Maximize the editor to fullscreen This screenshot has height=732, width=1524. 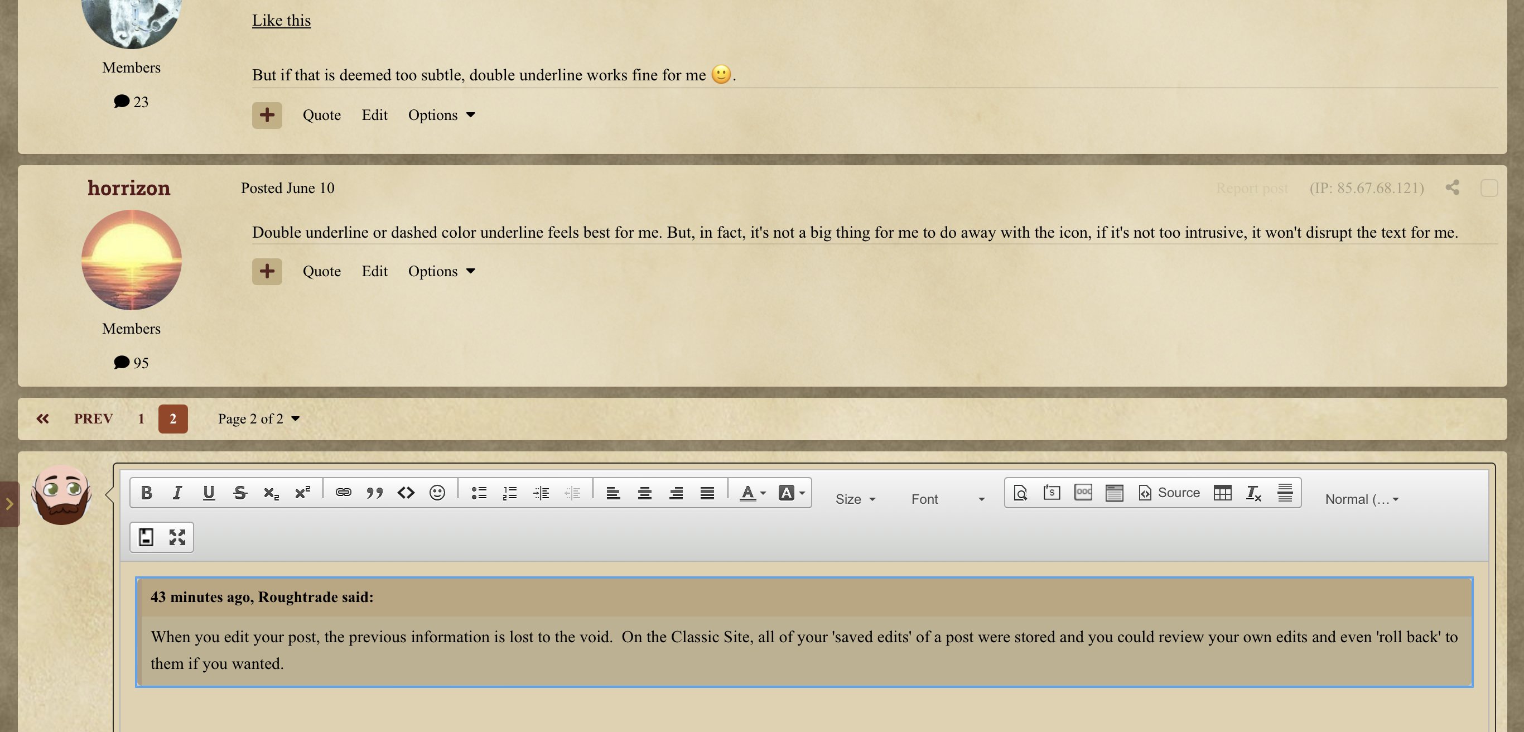(177, 537)
